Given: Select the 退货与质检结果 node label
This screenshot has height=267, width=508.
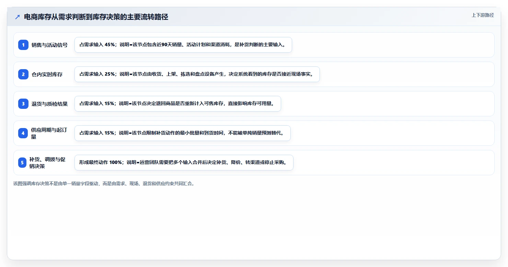Looking at the screenshot, I should tap(49, 104).
